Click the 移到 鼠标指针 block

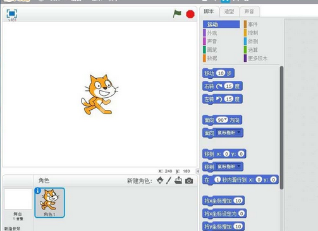pos(223,167)
